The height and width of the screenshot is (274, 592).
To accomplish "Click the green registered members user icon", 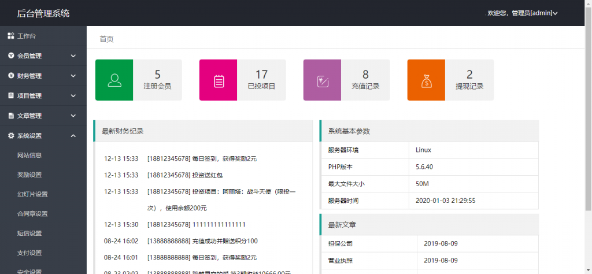I will tap(114, 80).
